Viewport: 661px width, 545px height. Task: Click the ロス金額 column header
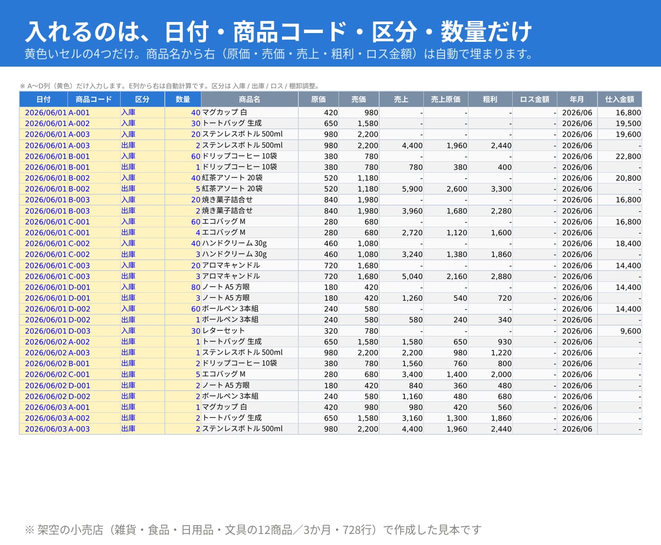[534, 99]
